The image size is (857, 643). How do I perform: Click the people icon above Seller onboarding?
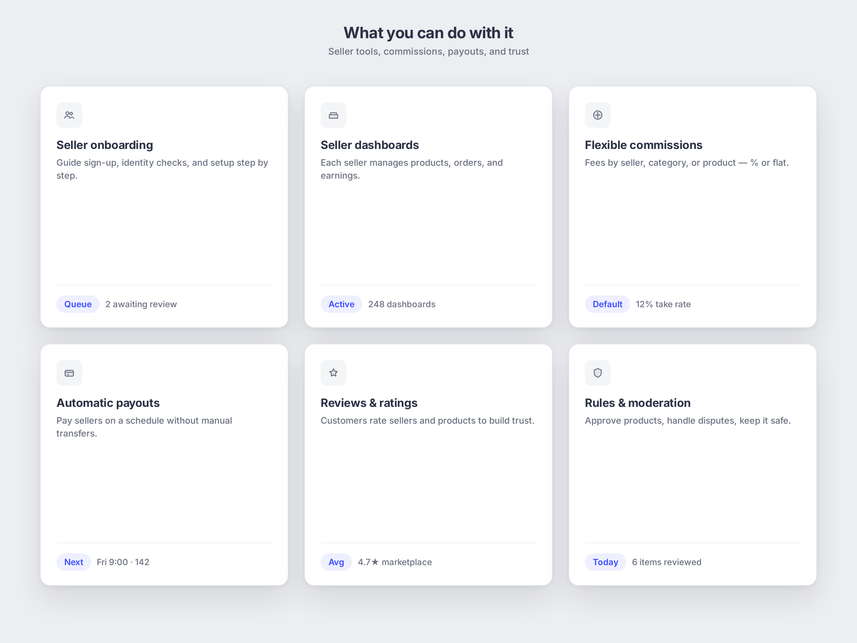(x=69, y=115)
